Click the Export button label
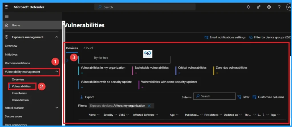The image size is (292, 127). tap(89, 97)
